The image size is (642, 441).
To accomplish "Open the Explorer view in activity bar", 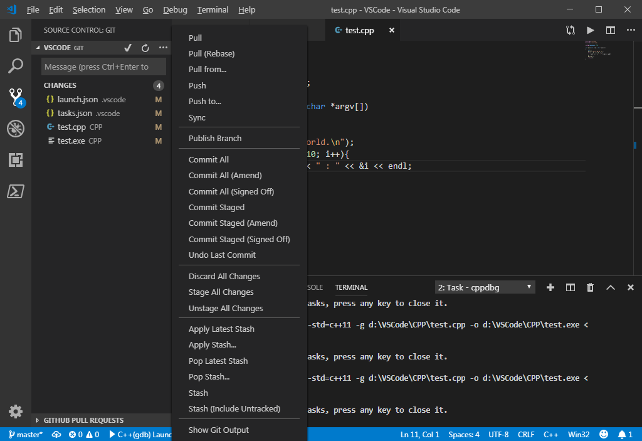I will click(16, 35).
